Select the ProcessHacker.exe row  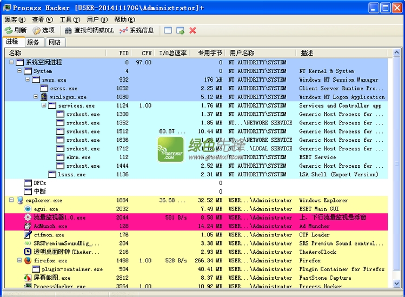[196, 286]
